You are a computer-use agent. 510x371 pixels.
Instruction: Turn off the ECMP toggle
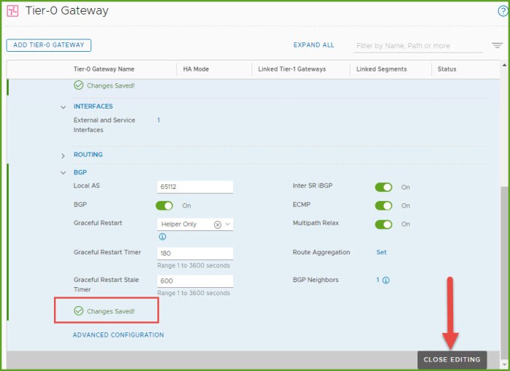coord(383,206)
